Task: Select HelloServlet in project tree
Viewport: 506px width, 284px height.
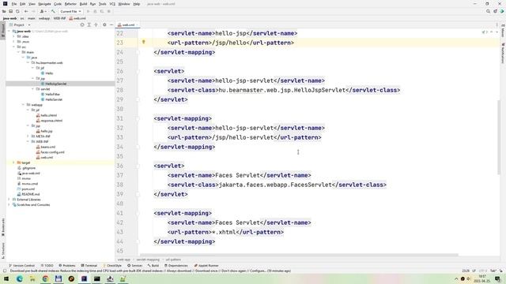Action: [x=54, y=99]
